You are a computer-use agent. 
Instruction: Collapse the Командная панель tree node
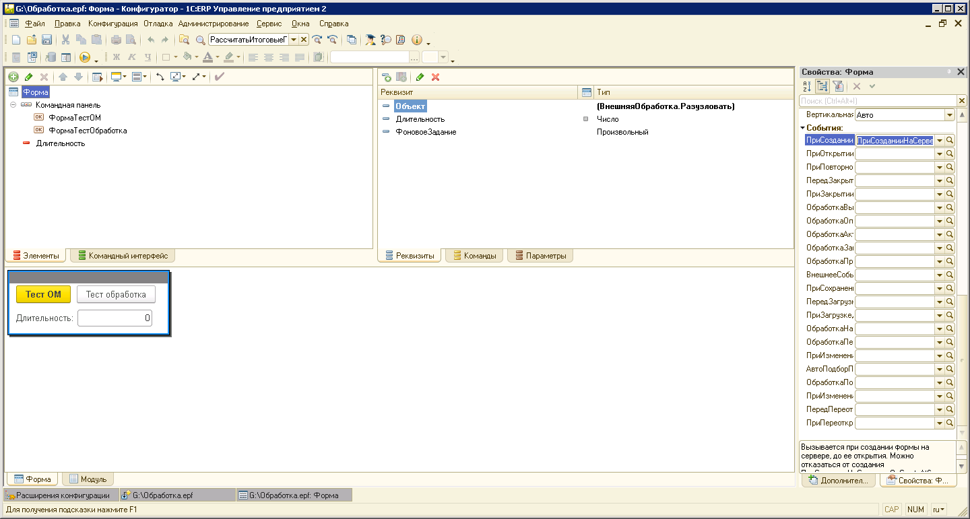tap(13, 105)
